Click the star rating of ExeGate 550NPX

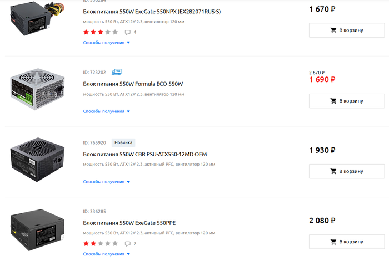101,32
